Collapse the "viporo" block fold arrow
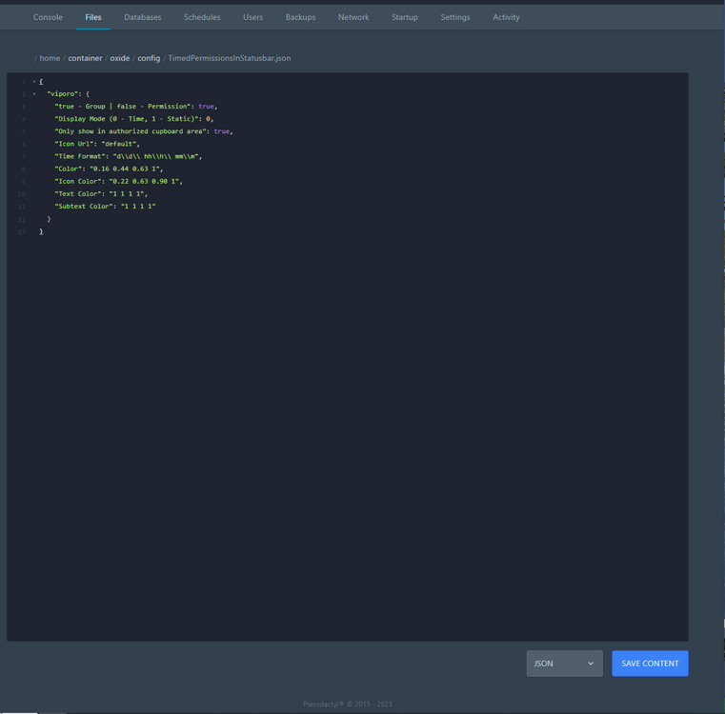The width and height of the screenshot is (725, 714). pyautogui.click(x=34, y=94)
